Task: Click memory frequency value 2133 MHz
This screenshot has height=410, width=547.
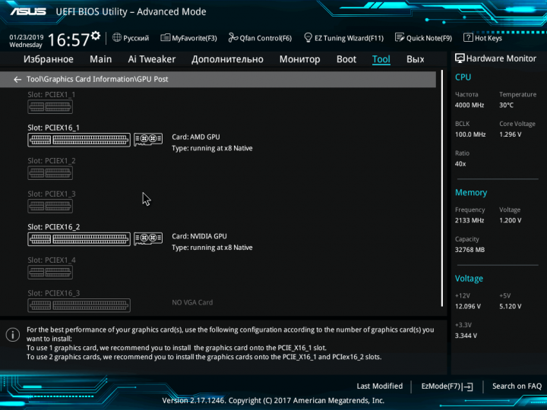Action: click(x=470, y=220)
